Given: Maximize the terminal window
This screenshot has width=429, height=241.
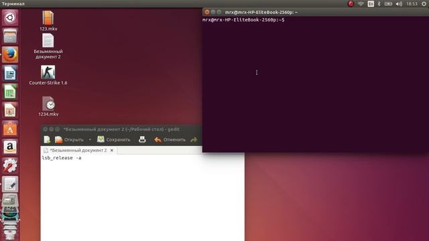Looking at the screenshot, I should pyautogui.click(x=219, y=12).
